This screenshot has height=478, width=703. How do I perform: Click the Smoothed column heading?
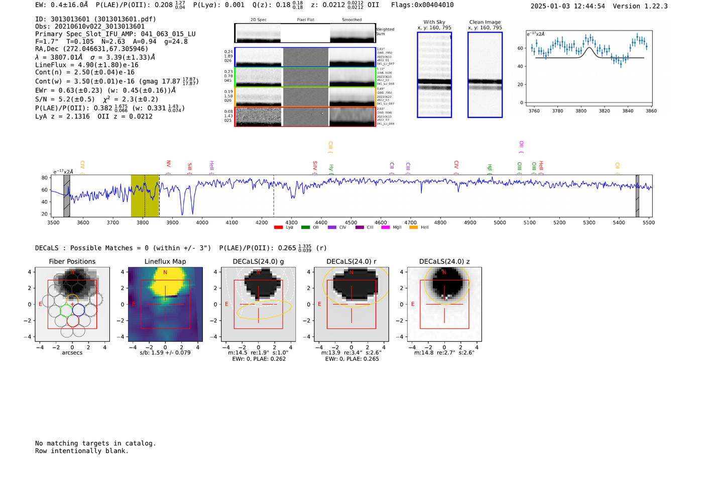click(352, 20)
